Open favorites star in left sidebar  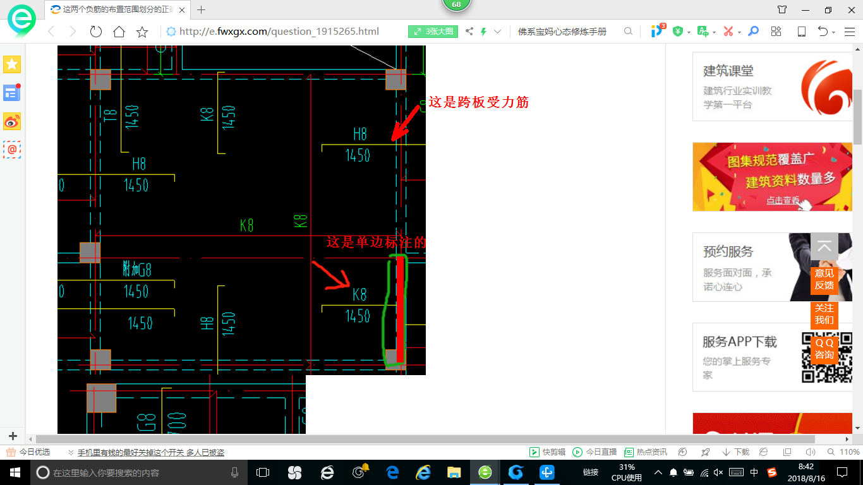[x=12, y=64]
